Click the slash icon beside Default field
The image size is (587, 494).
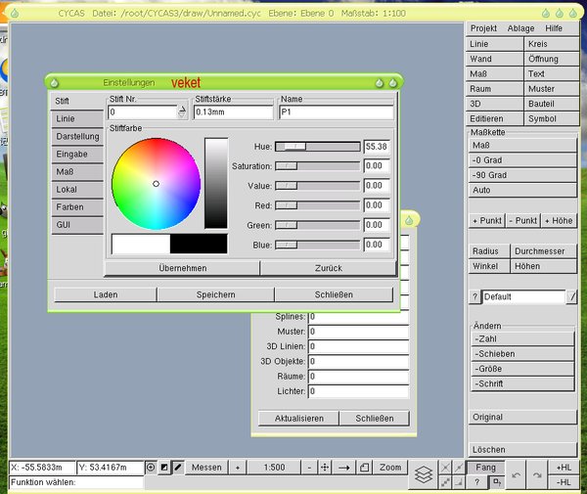572,296
